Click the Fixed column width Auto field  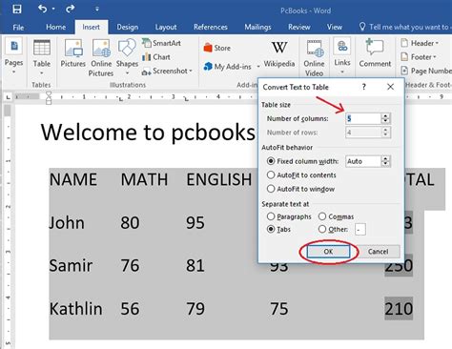point(363,161)
